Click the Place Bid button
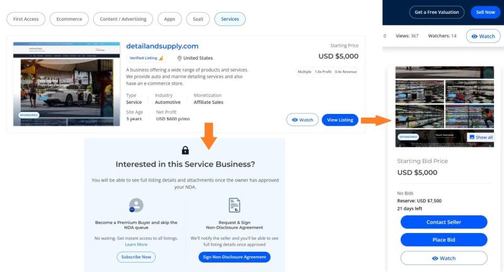This screenshot has height=272, width=504. (444, 240)
